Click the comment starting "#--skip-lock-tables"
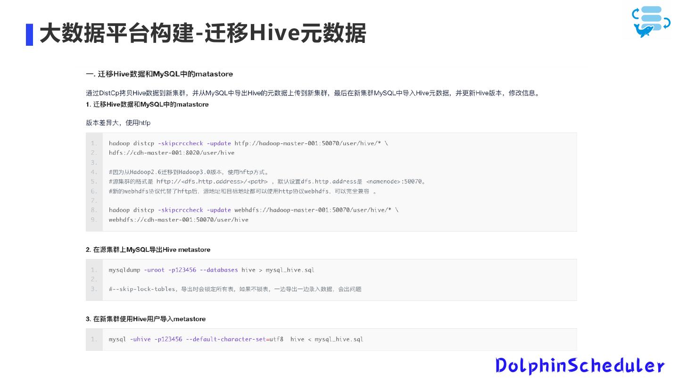 pyautogui.click(x=235, y=289)
